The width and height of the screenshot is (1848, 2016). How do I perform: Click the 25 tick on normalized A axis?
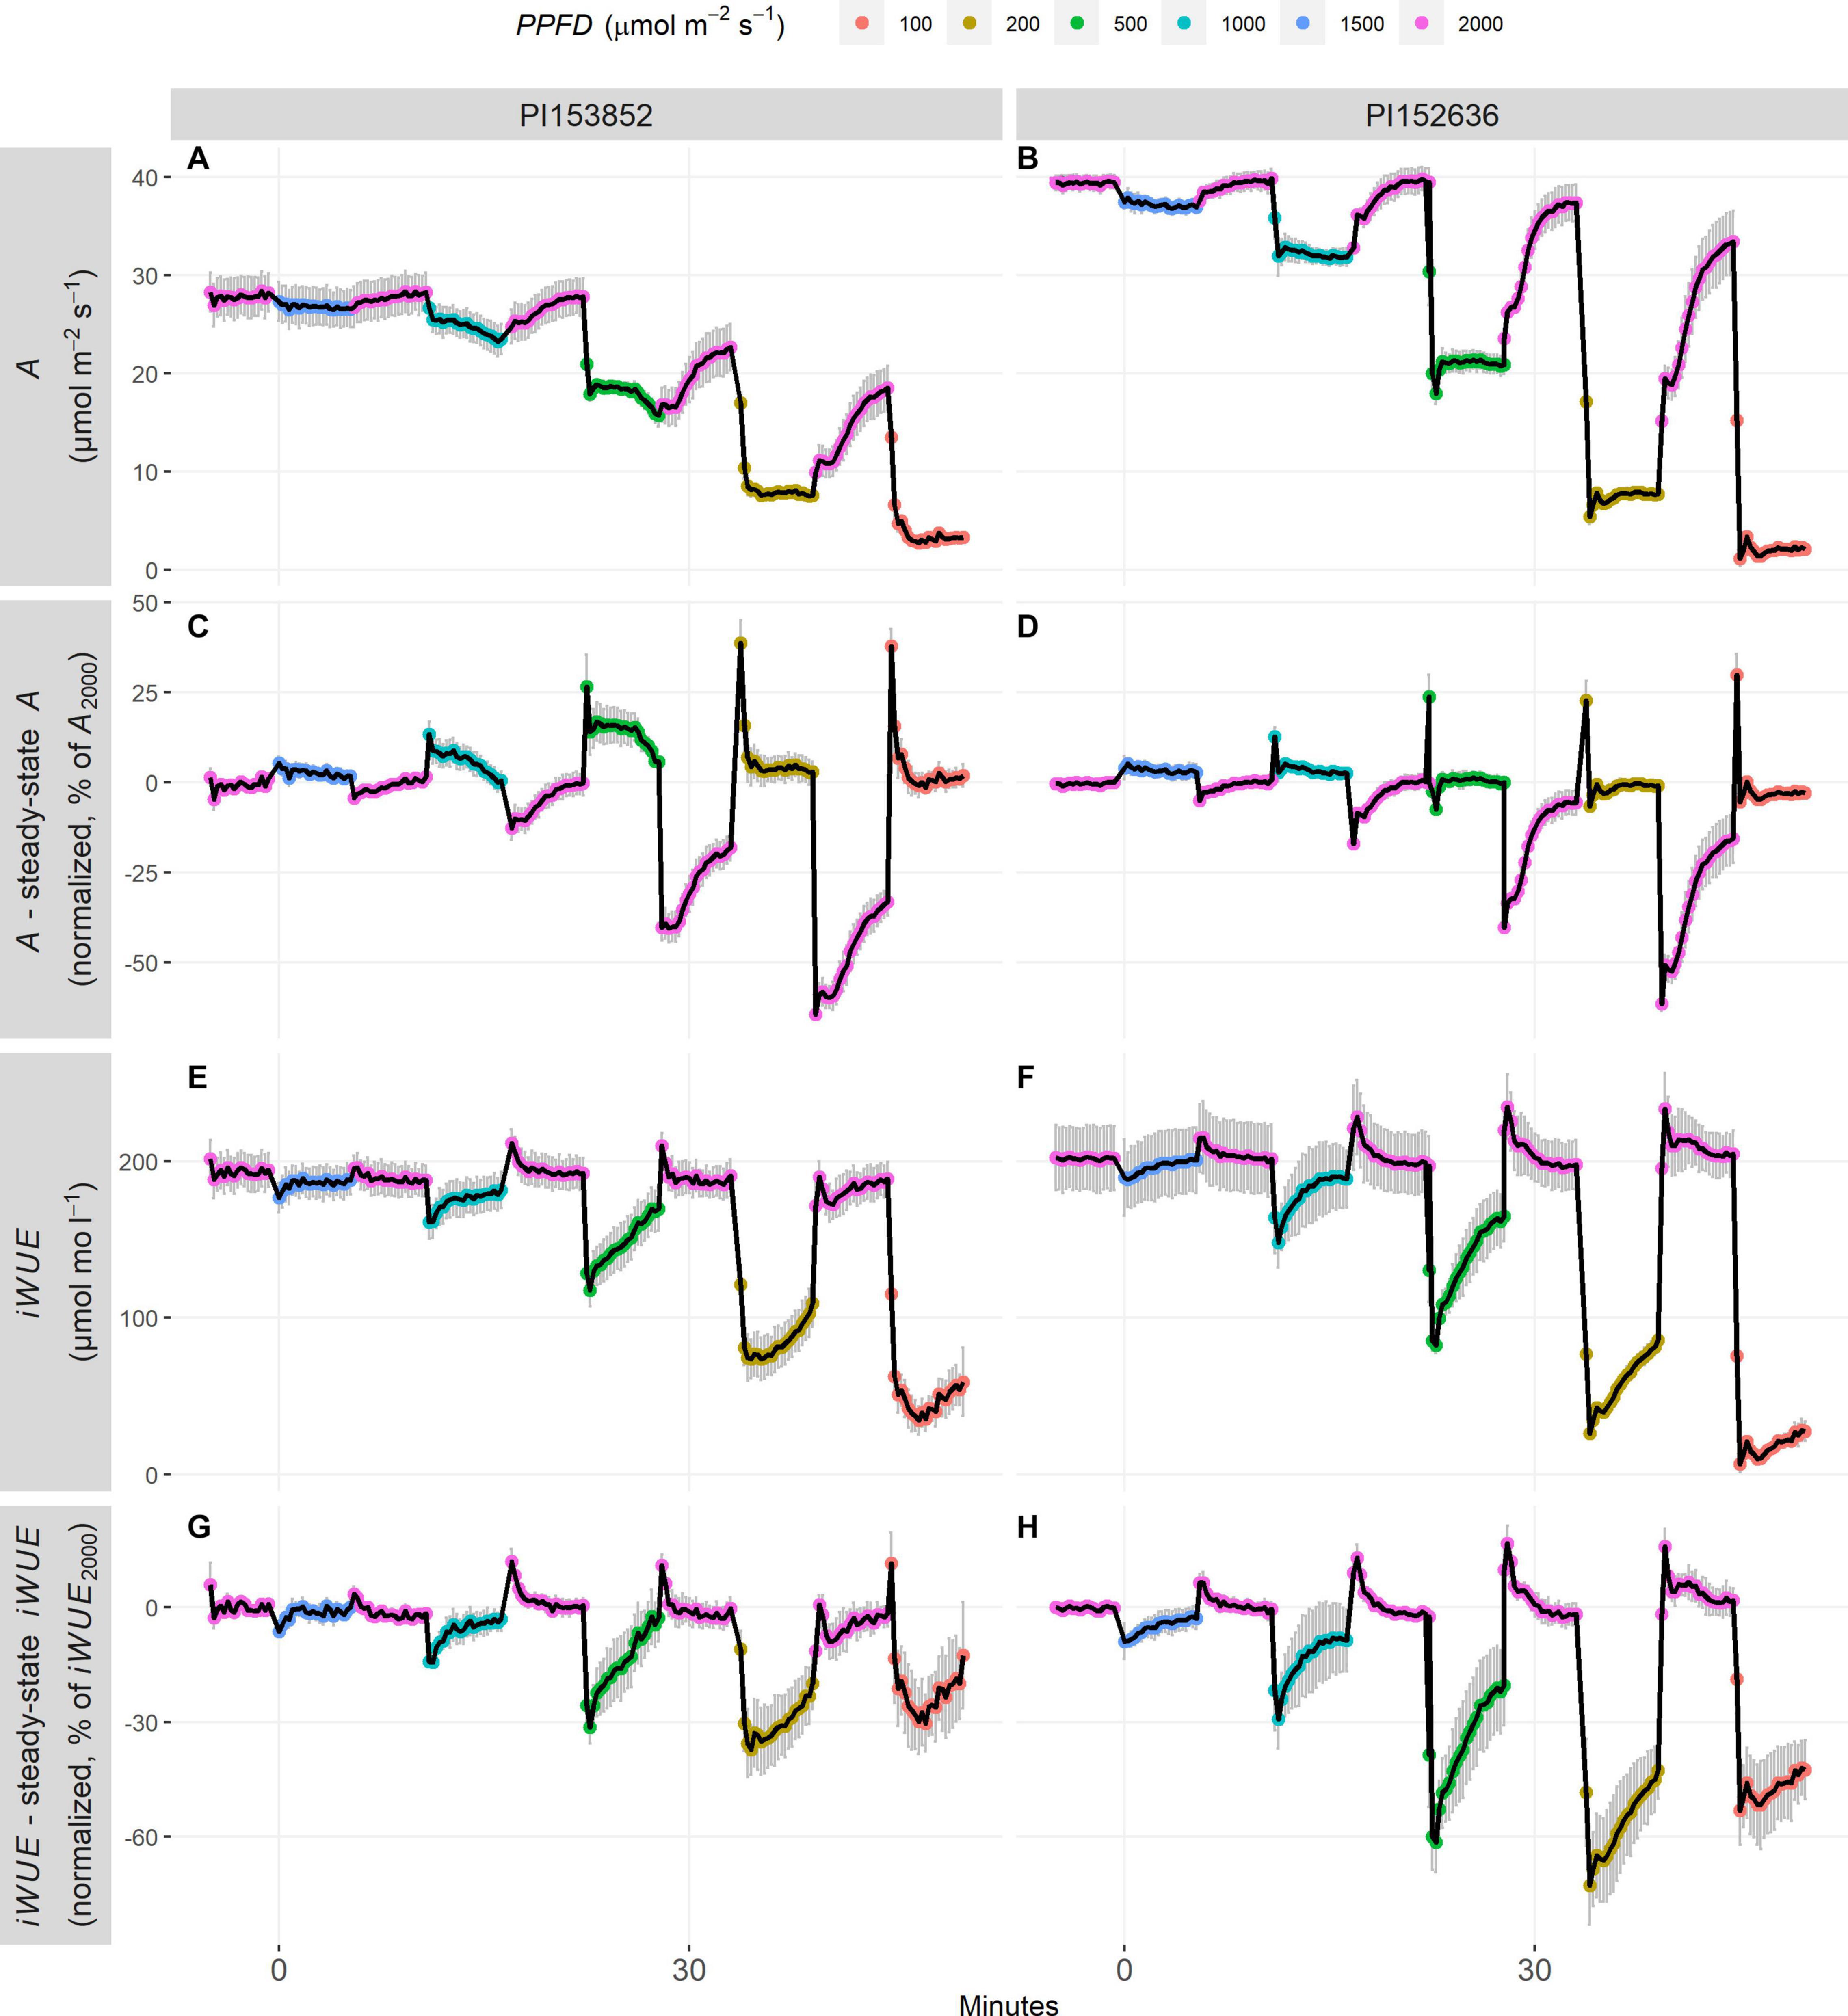[145, 693]
